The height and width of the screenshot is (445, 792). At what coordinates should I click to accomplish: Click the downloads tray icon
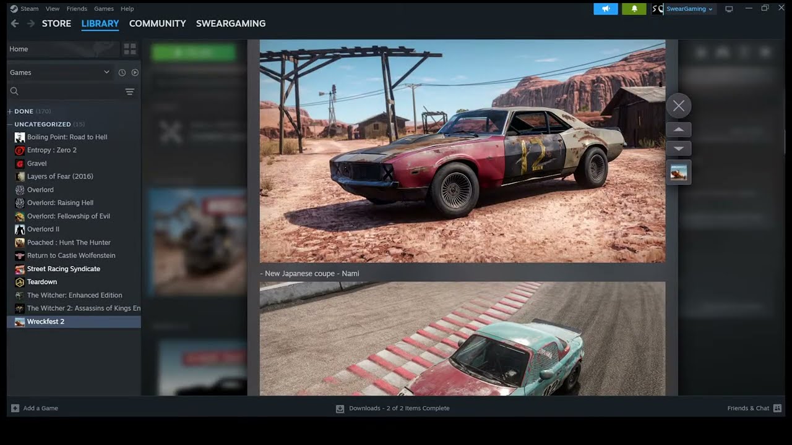[x=340, y=409]
